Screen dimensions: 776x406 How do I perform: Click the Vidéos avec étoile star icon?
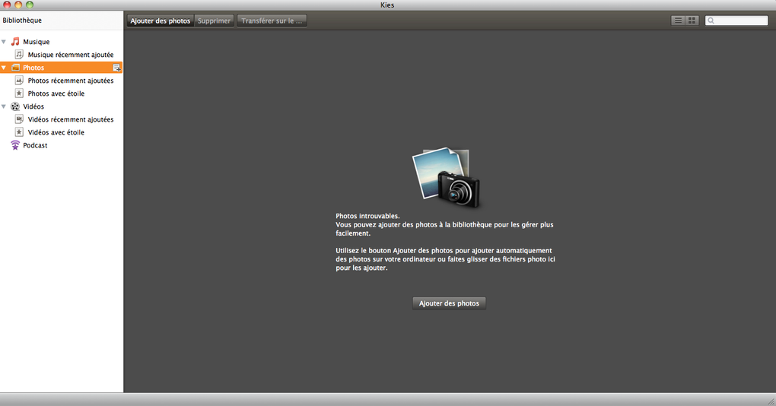[19, 132]
